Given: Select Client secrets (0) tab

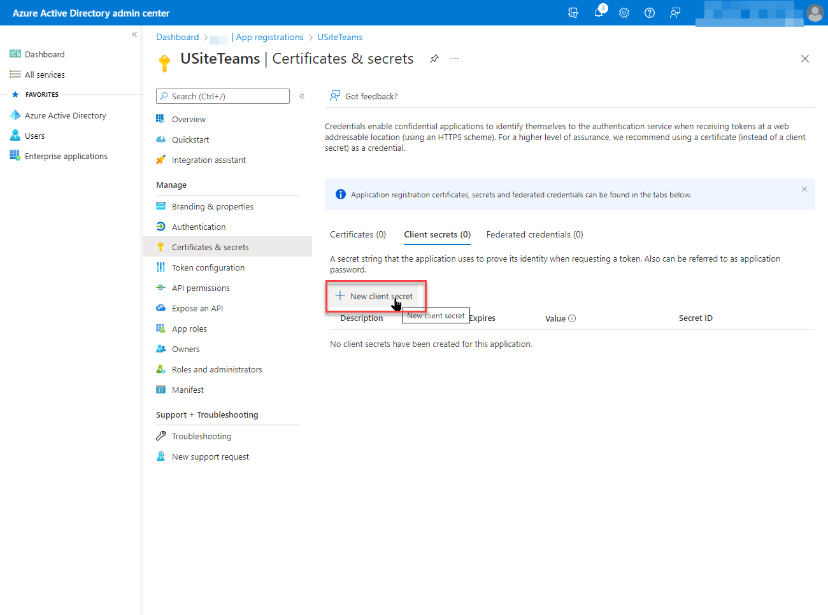Looking at the screenshot, I should click(438, 234).
